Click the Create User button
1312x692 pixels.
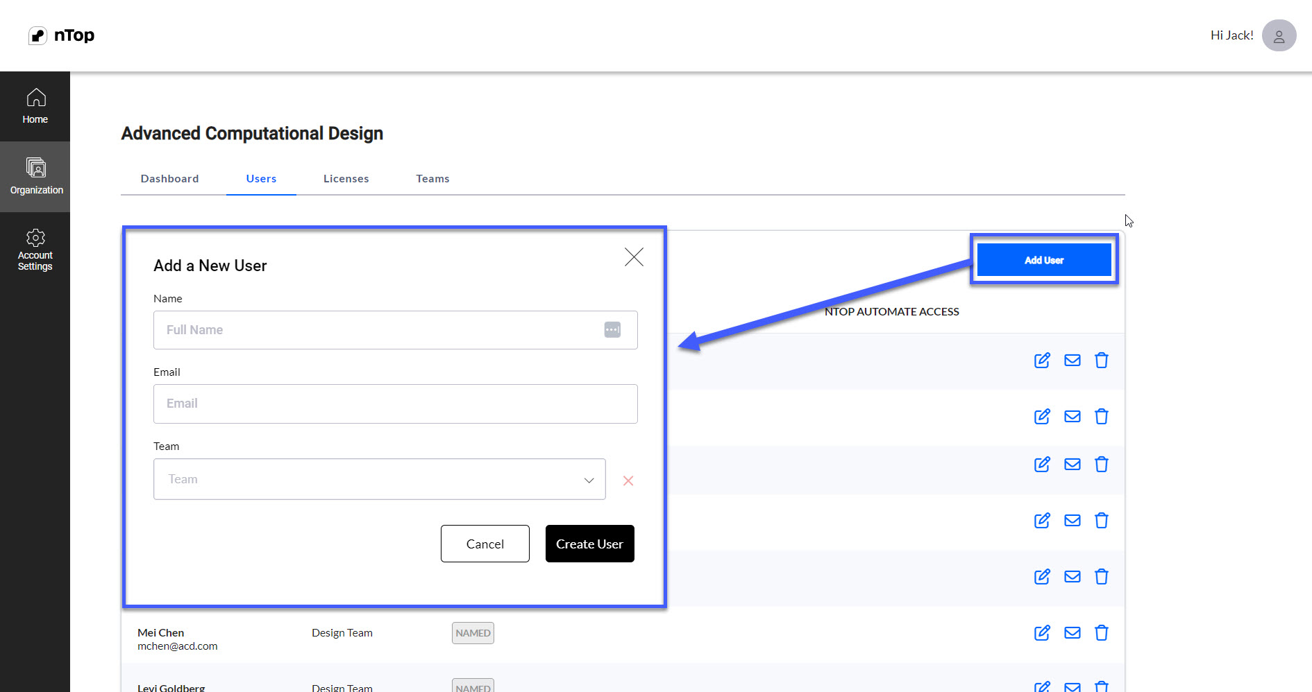pos(590,544)
